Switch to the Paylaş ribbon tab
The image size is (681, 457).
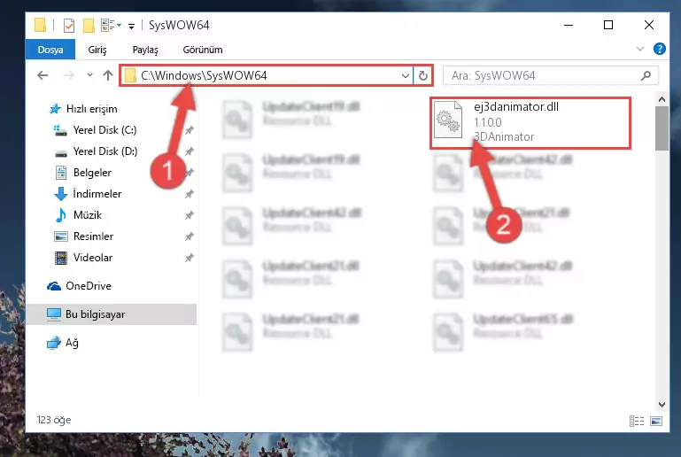[145, 50]
